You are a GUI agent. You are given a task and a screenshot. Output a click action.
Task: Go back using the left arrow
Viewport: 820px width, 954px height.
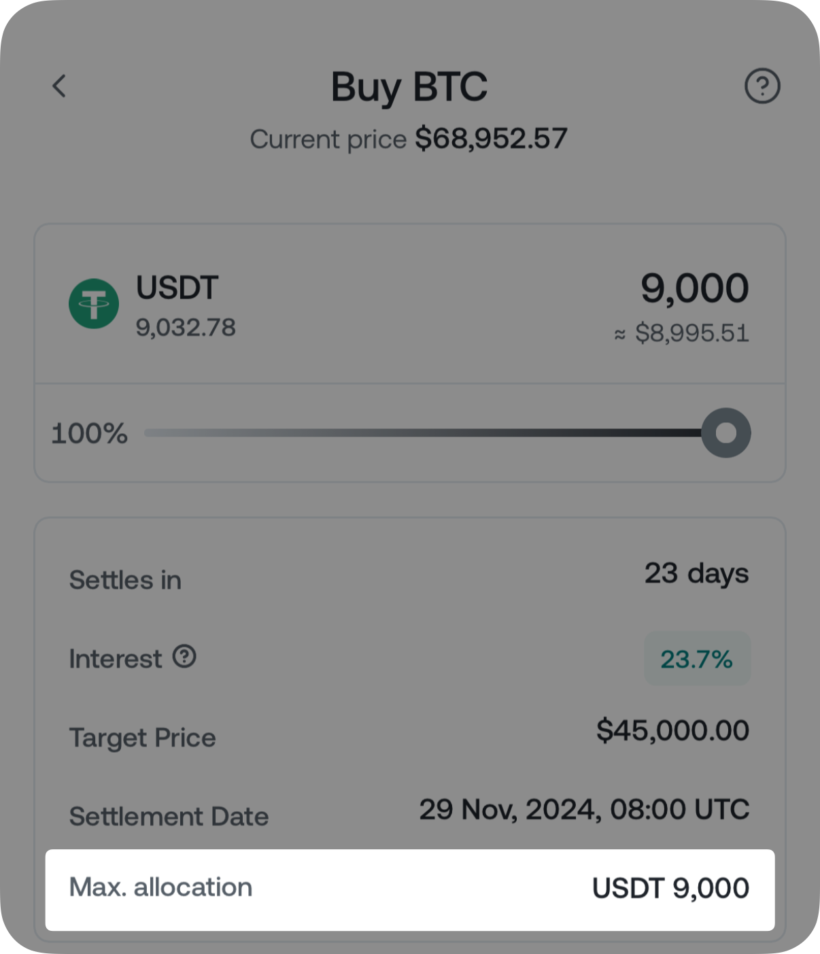click(60, 86)
